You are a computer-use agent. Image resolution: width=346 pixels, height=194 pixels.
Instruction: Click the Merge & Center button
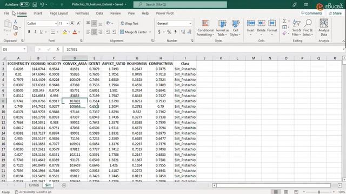[134, 32]
